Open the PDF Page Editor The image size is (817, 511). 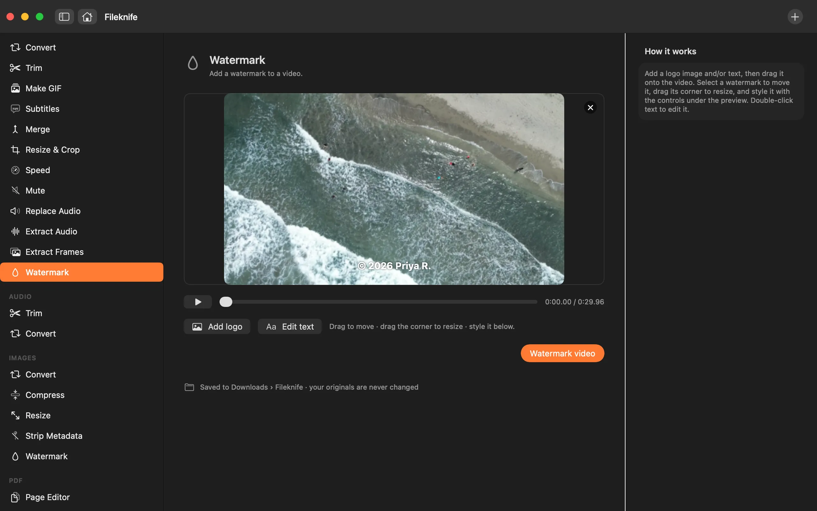(82, 497)
